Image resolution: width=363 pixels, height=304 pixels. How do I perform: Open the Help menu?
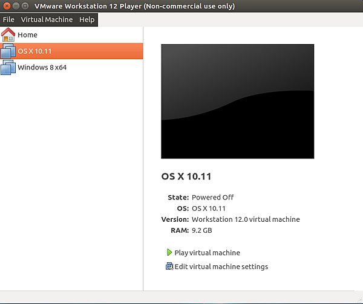pyautogui.click(x=87, y=20)
